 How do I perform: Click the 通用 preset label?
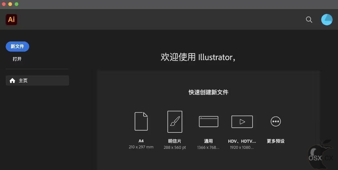(x=208, y=141)
